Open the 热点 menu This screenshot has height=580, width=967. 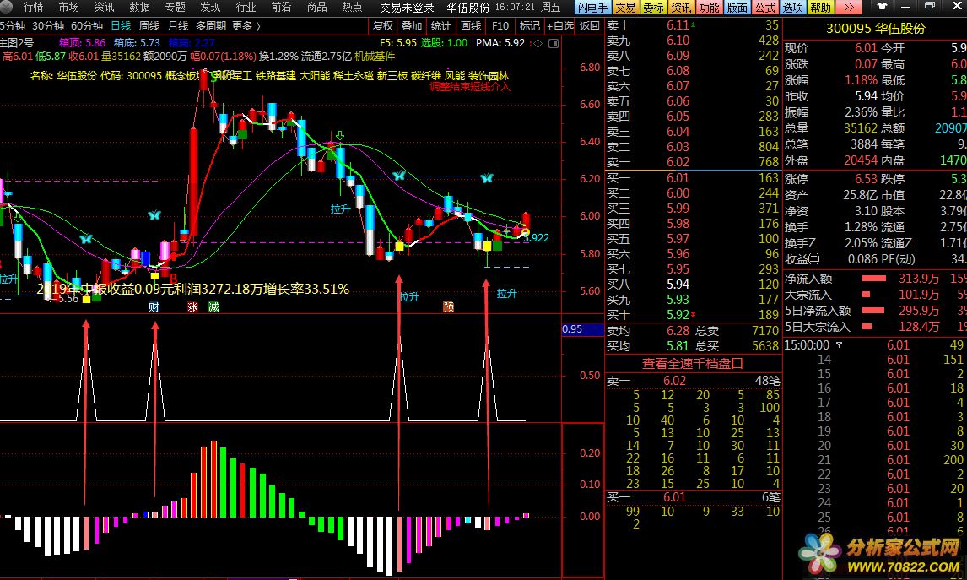pyautogui.click(x=352, y=8)
